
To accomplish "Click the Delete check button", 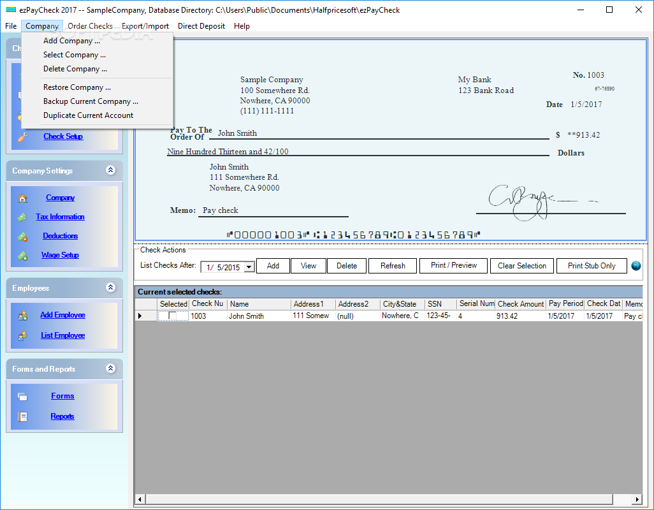I will click(x=347, y=266).
